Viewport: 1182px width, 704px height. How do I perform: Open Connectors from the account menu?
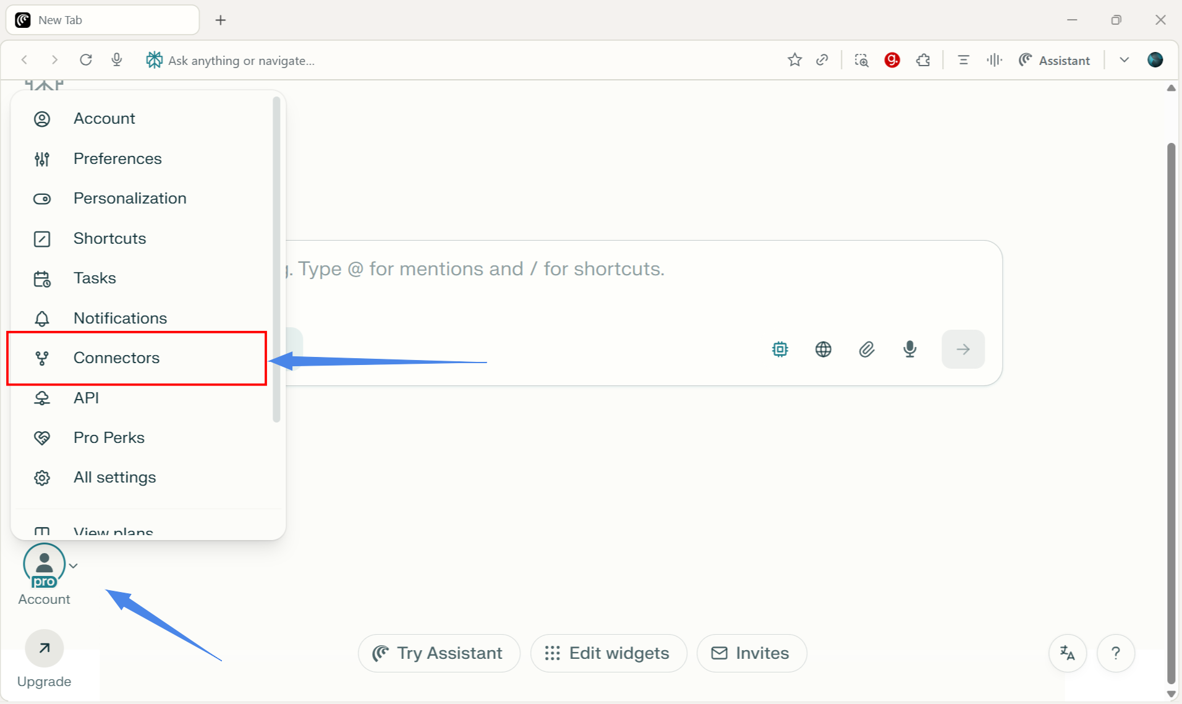116,358
